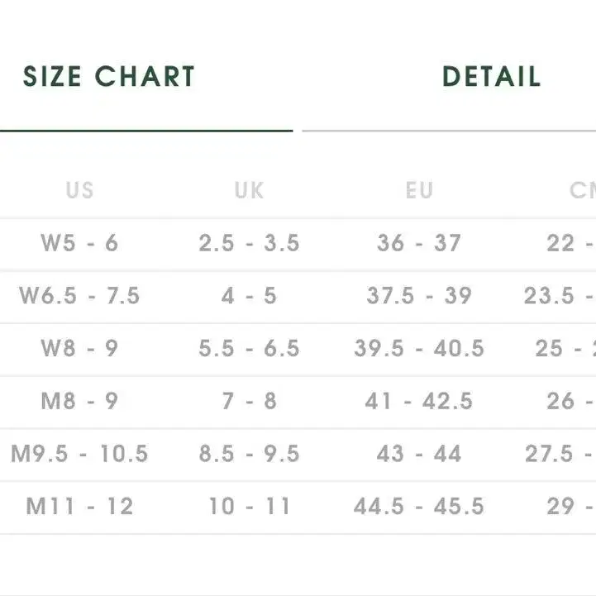Select UK size 2.5 - 3.5 cell
Screen dimensions: 596x596
click(249, 242)
